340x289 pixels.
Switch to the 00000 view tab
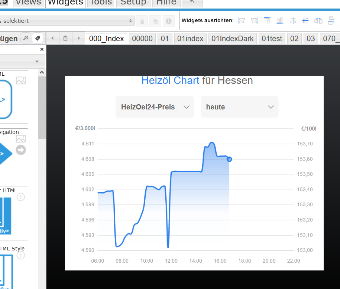point(142,39)
